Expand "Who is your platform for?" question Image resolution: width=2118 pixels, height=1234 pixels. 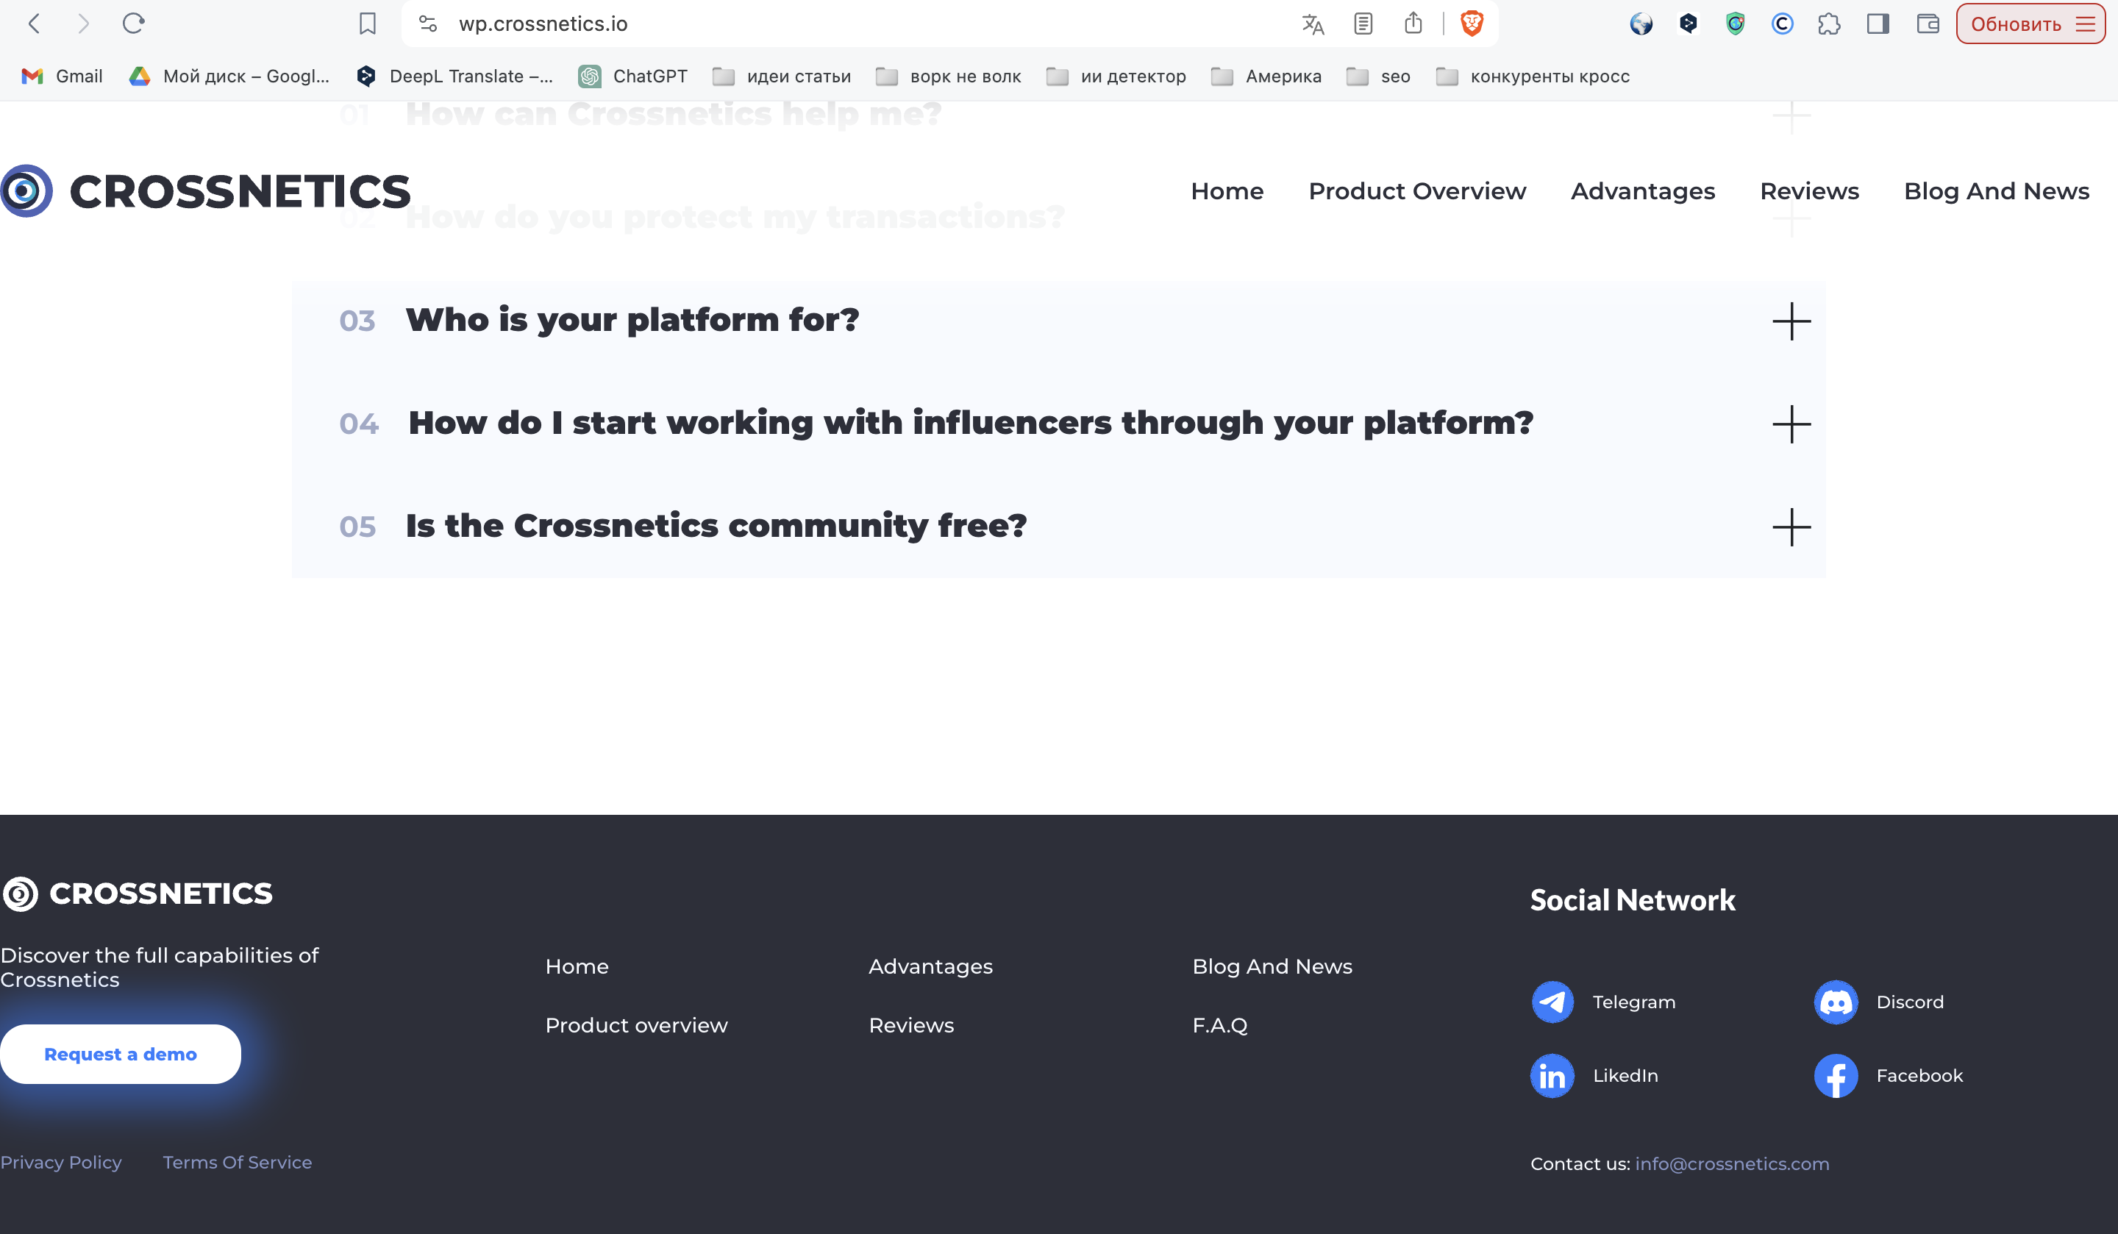pyautogui.click(x=1791, y=321)
